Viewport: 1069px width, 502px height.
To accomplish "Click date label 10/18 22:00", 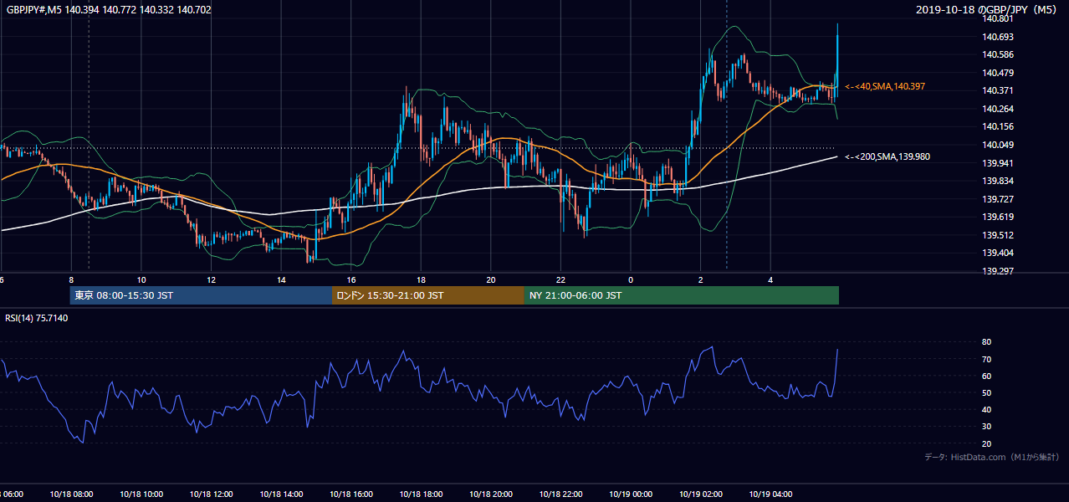I will coord(560,494).
